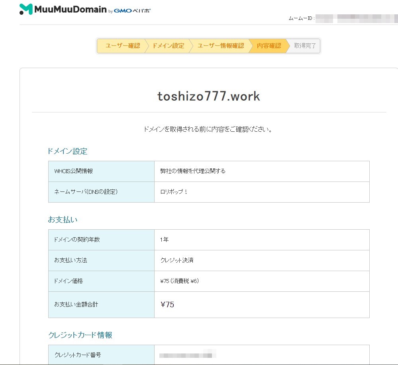Click the WHOIS公開情報 row label

coord(73,171)
